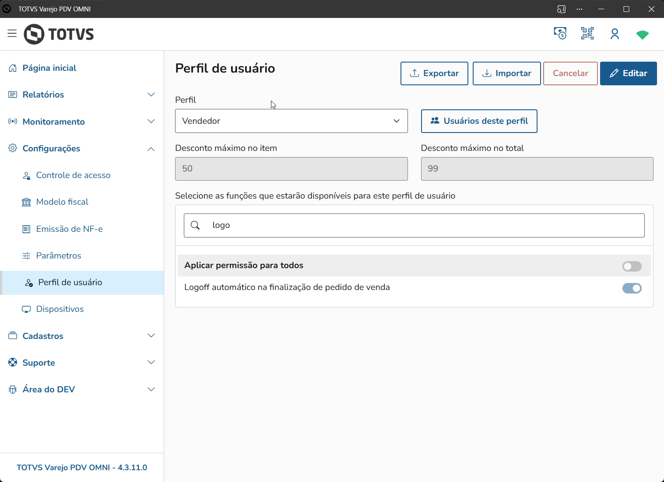Click the Editar button

628,73
